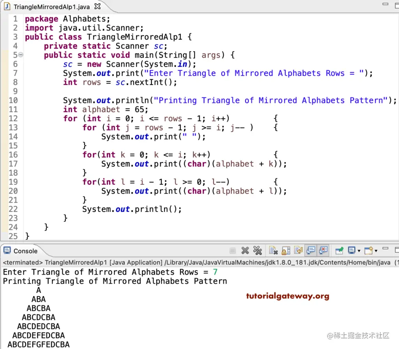Remove the launch with the single X icon
This screenshot has width=399, height=349.
[x=245, y=250]
